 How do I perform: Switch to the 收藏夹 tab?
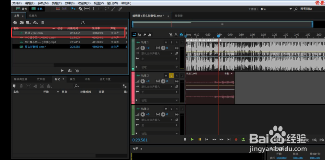tap(33, 16)
